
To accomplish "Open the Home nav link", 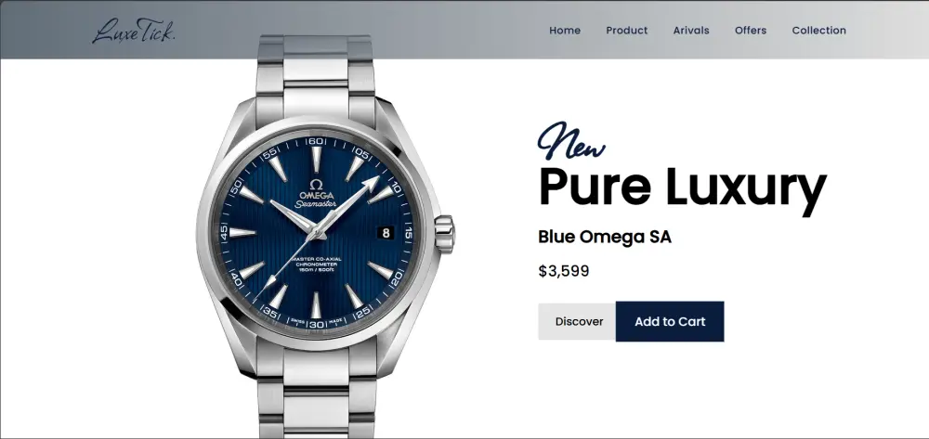I will 565,31.
